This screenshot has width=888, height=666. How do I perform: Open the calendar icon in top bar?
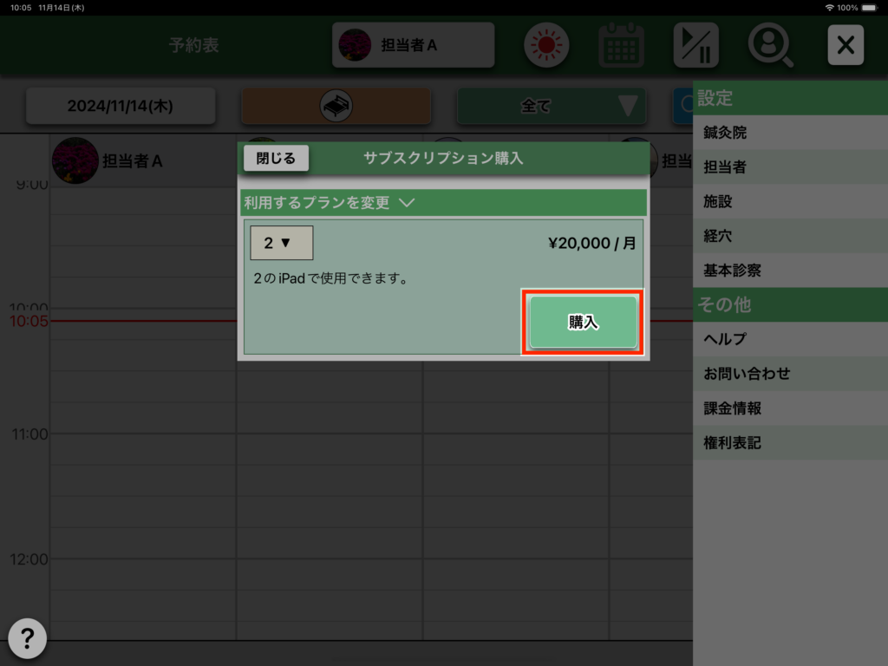tap(621, 45)
